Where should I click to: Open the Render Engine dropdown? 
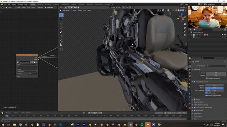(x=216, y=66)
